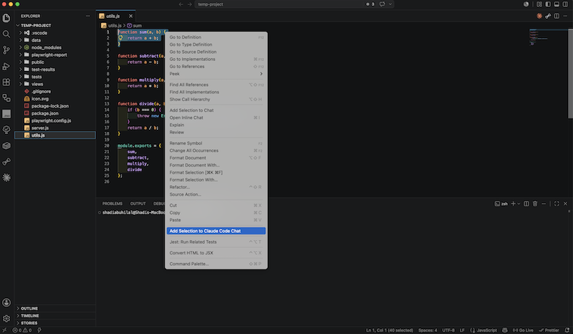The height and width of the screenshot is (334, 573).
Task: Split the editor right
Action: click(557, 16)
